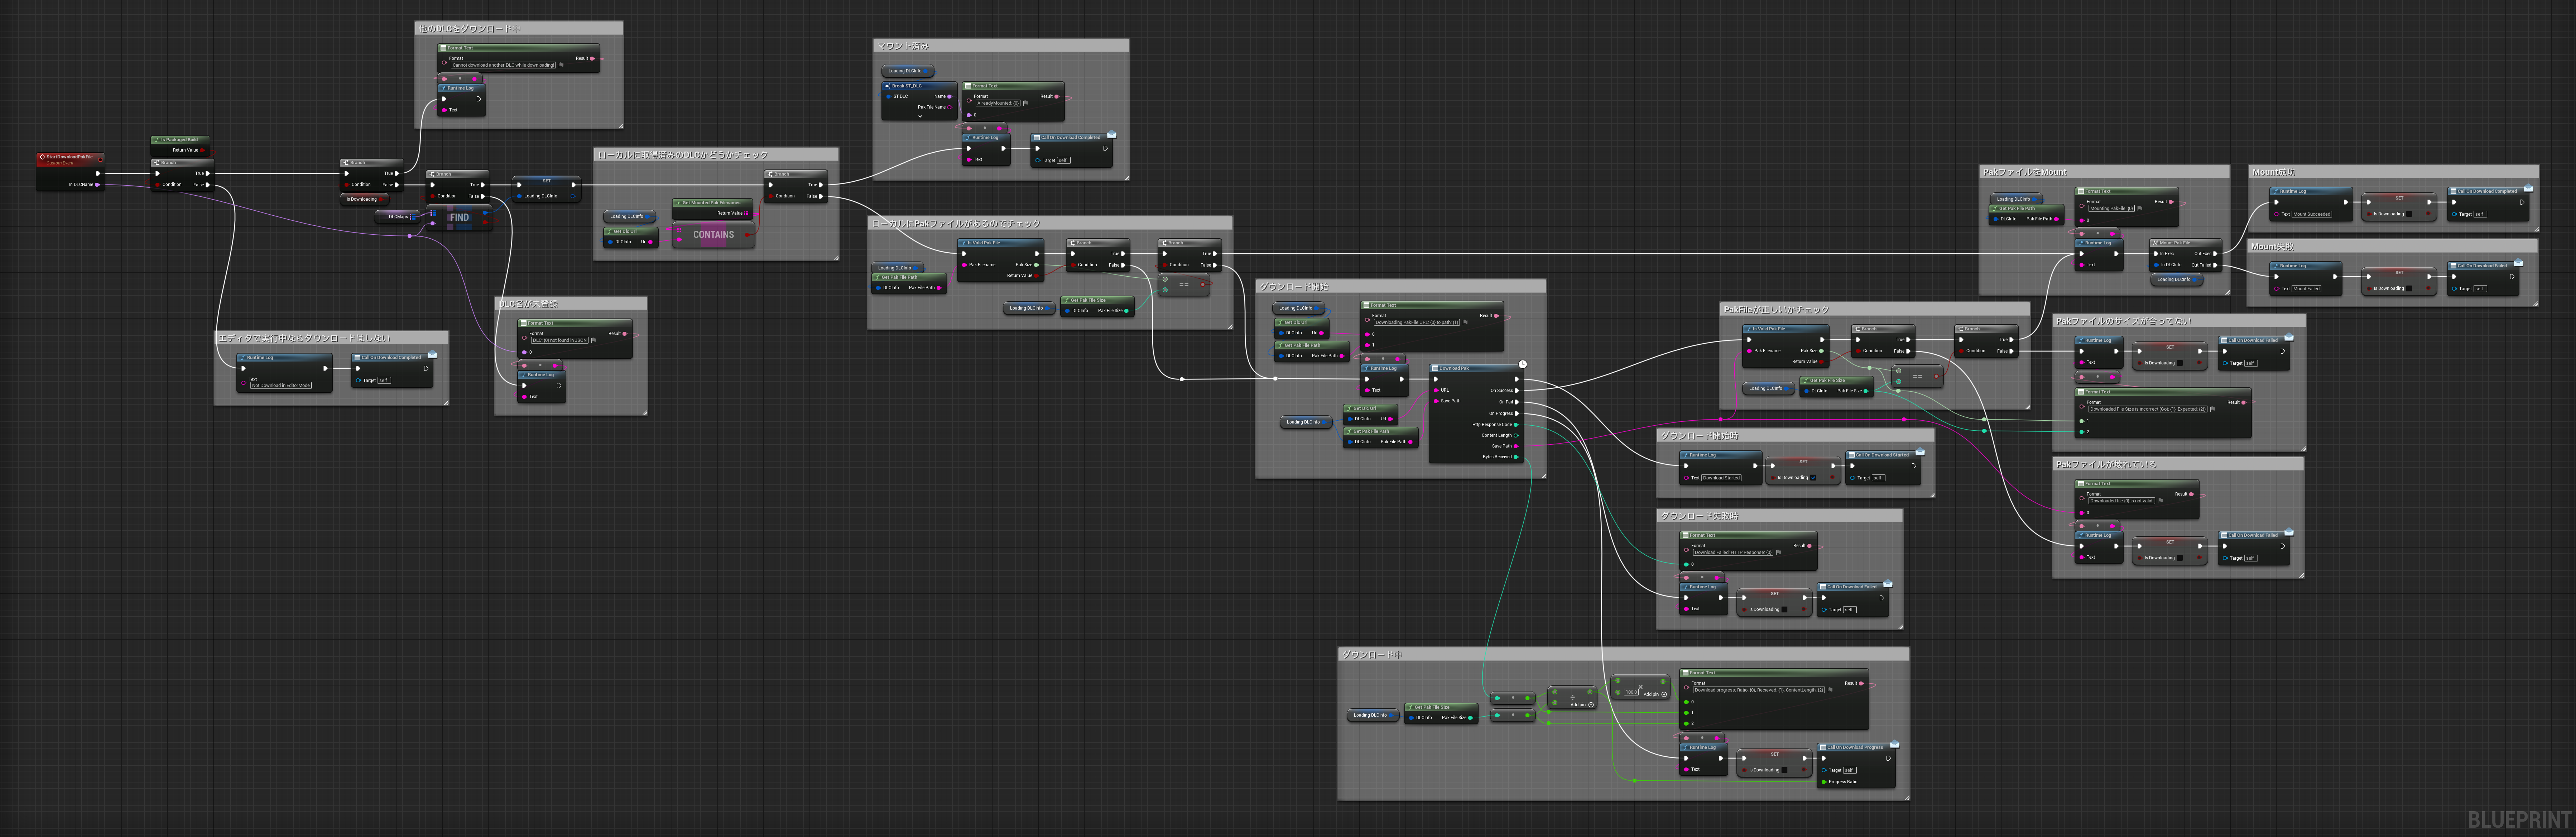Screen dimensions: 2576x837
Task: Click the 'Not Download in EditorMode' text field
Action: tap(282, 385)
